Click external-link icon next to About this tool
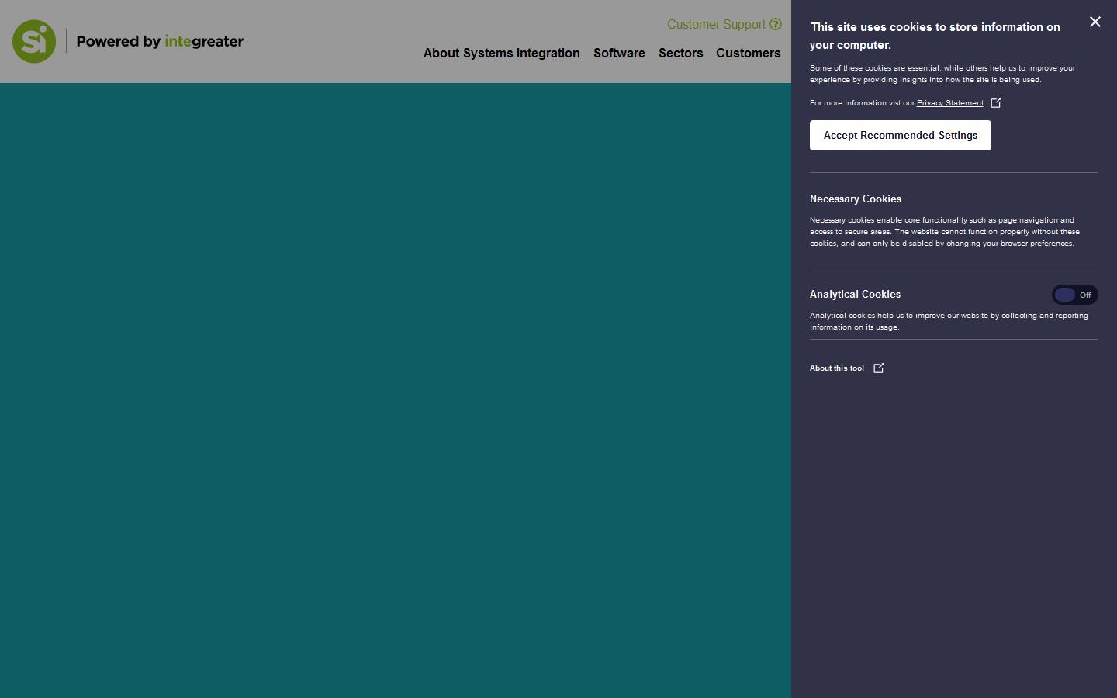This screenshot has height=698, width=1117. click(879, 368)
